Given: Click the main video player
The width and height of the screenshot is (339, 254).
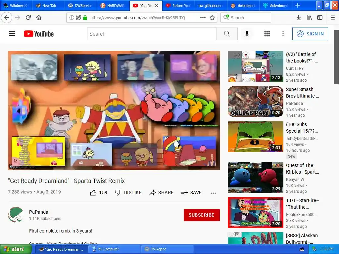Looking at the screenshot, I should click(114, 110).
